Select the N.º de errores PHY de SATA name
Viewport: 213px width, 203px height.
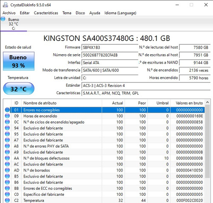pyautogui.click(x=46, y=146)
